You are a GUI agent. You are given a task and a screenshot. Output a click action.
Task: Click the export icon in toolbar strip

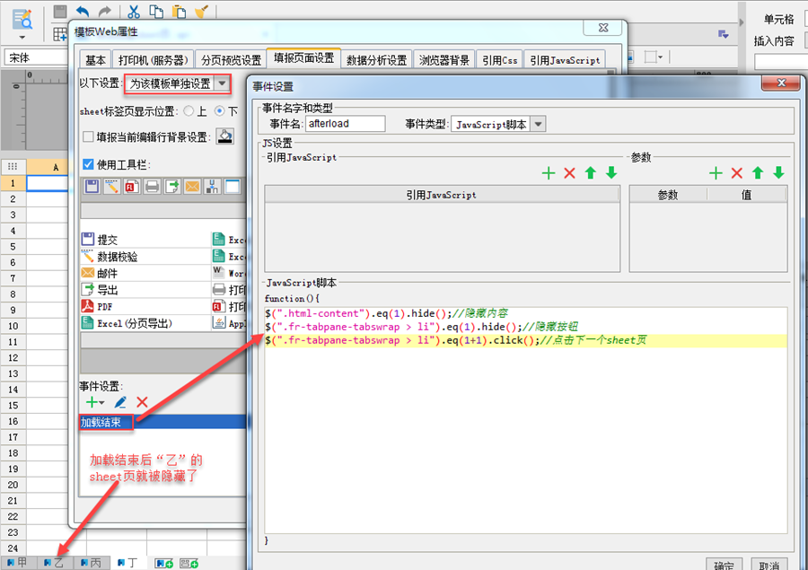[172, 186]
